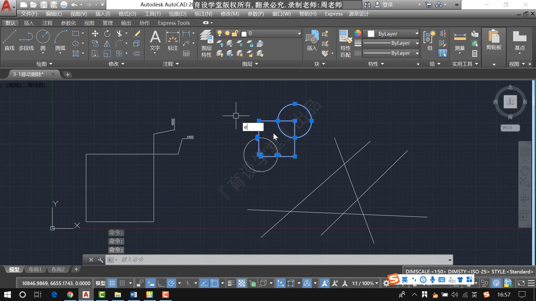Click the Erase tool icon
Screen dimensions: 536x301
[x=137, y=34]
